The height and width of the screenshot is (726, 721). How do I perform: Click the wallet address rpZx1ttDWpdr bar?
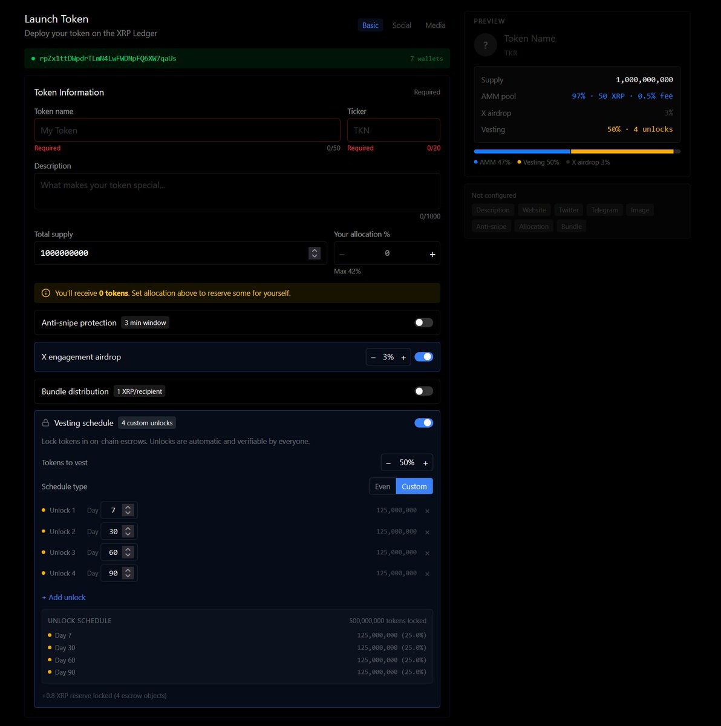coord(237,59)
